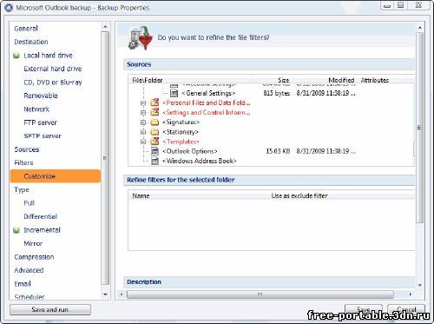The image size is (434, 324).
Task: Expand the Signatures tree node
Action: click(x=143, y=122)
